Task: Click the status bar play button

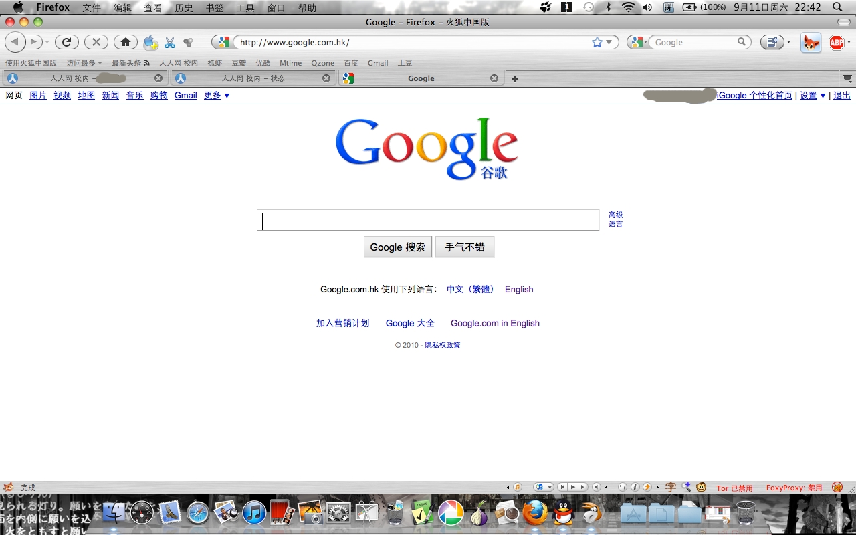Action: [x=572, y=487]
